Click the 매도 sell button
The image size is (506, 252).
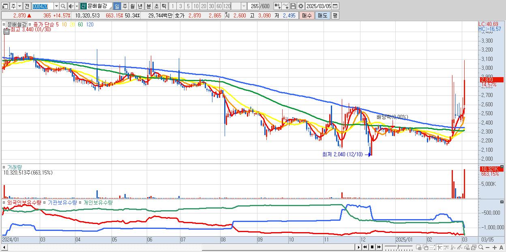[322, 15]
